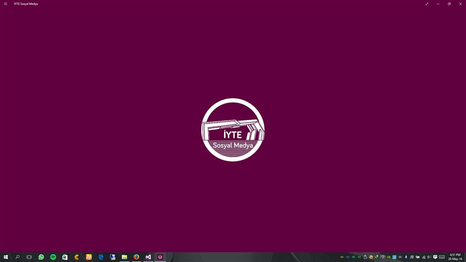Toggle full screen mode with arrows icon
This screenshot has height=262, width=466.
427,4
